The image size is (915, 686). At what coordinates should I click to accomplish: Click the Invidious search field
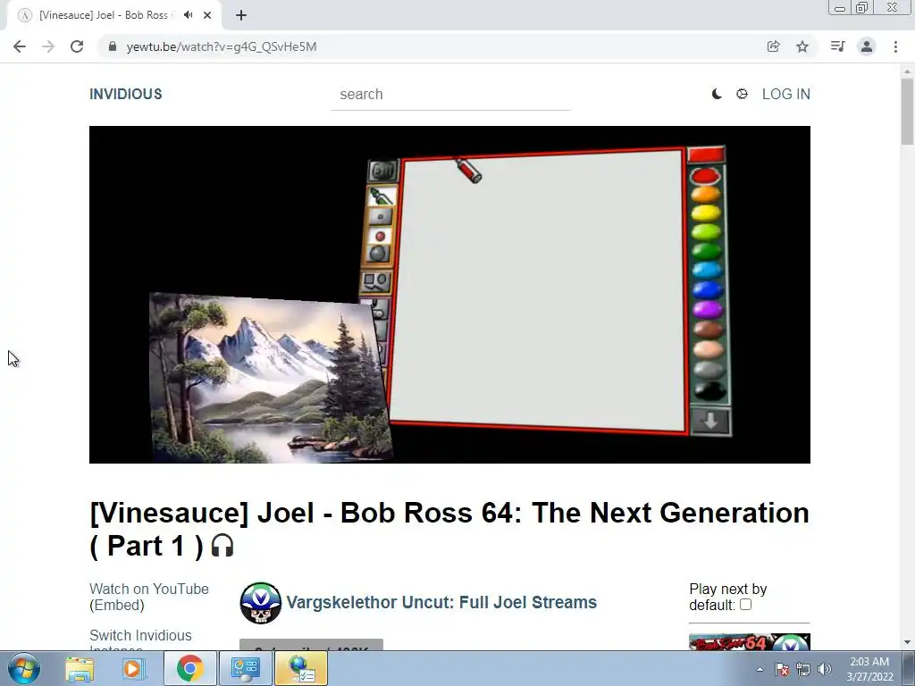click(450, 95)
